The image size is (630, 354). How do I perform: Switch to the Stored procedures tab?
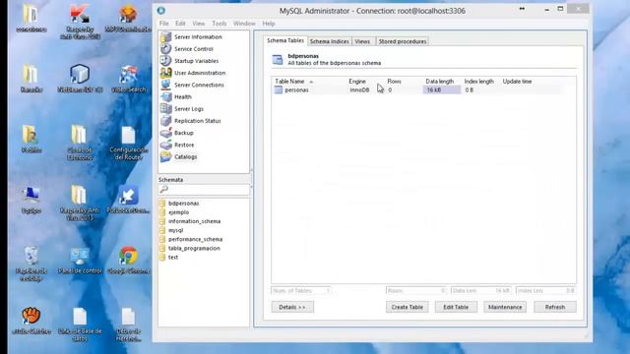[x=403, y=41]
